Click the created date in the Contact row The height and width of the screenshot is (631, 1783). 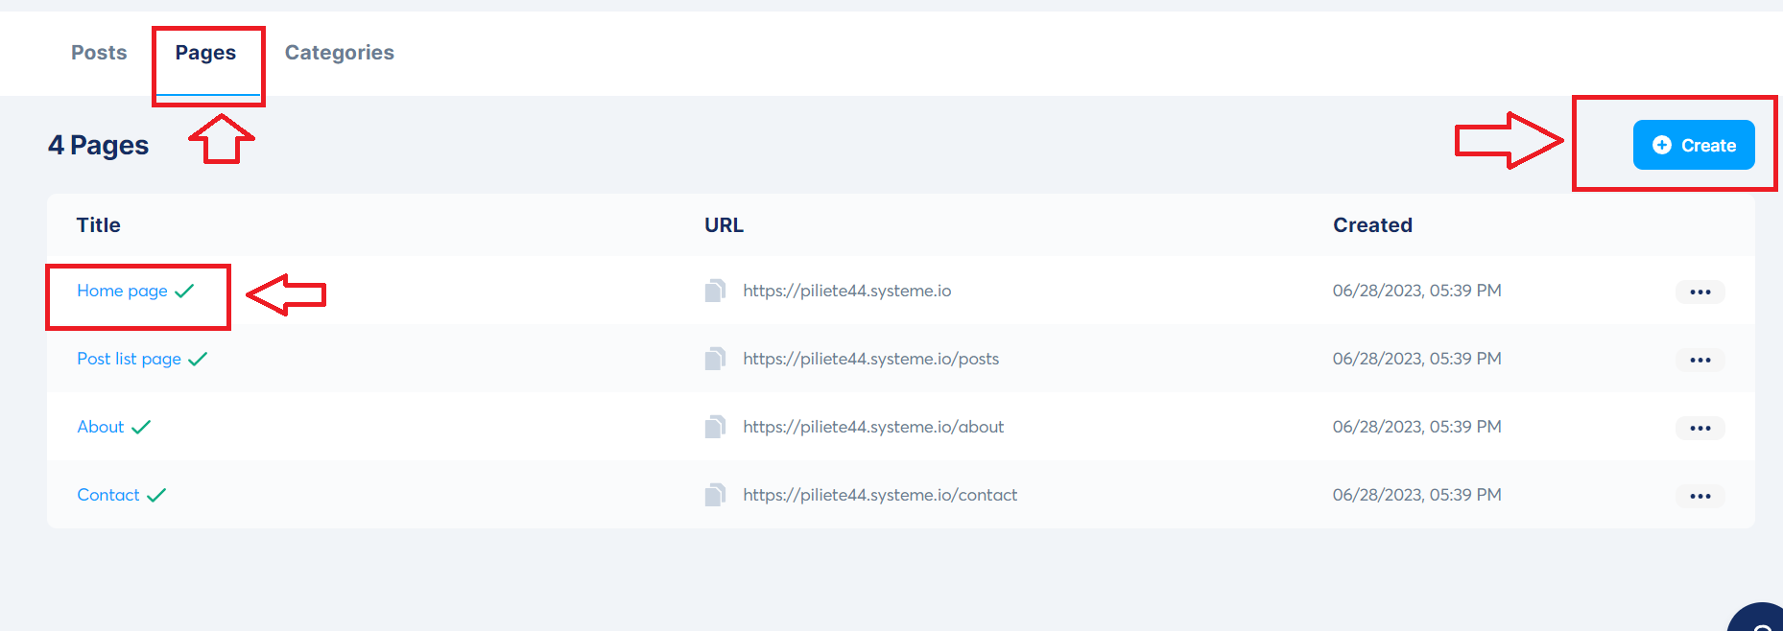tap(1417, 495)
